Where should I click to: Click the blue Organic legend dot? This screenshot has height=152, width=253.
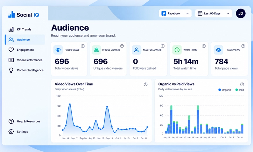click(x=220, y=90)
